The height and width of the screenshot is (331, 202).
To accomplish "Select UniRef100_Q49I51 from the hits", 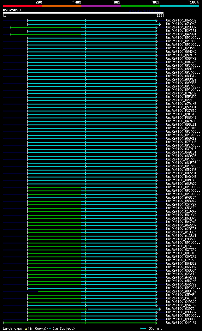I will pyautogui.click(x=181, y=153).
